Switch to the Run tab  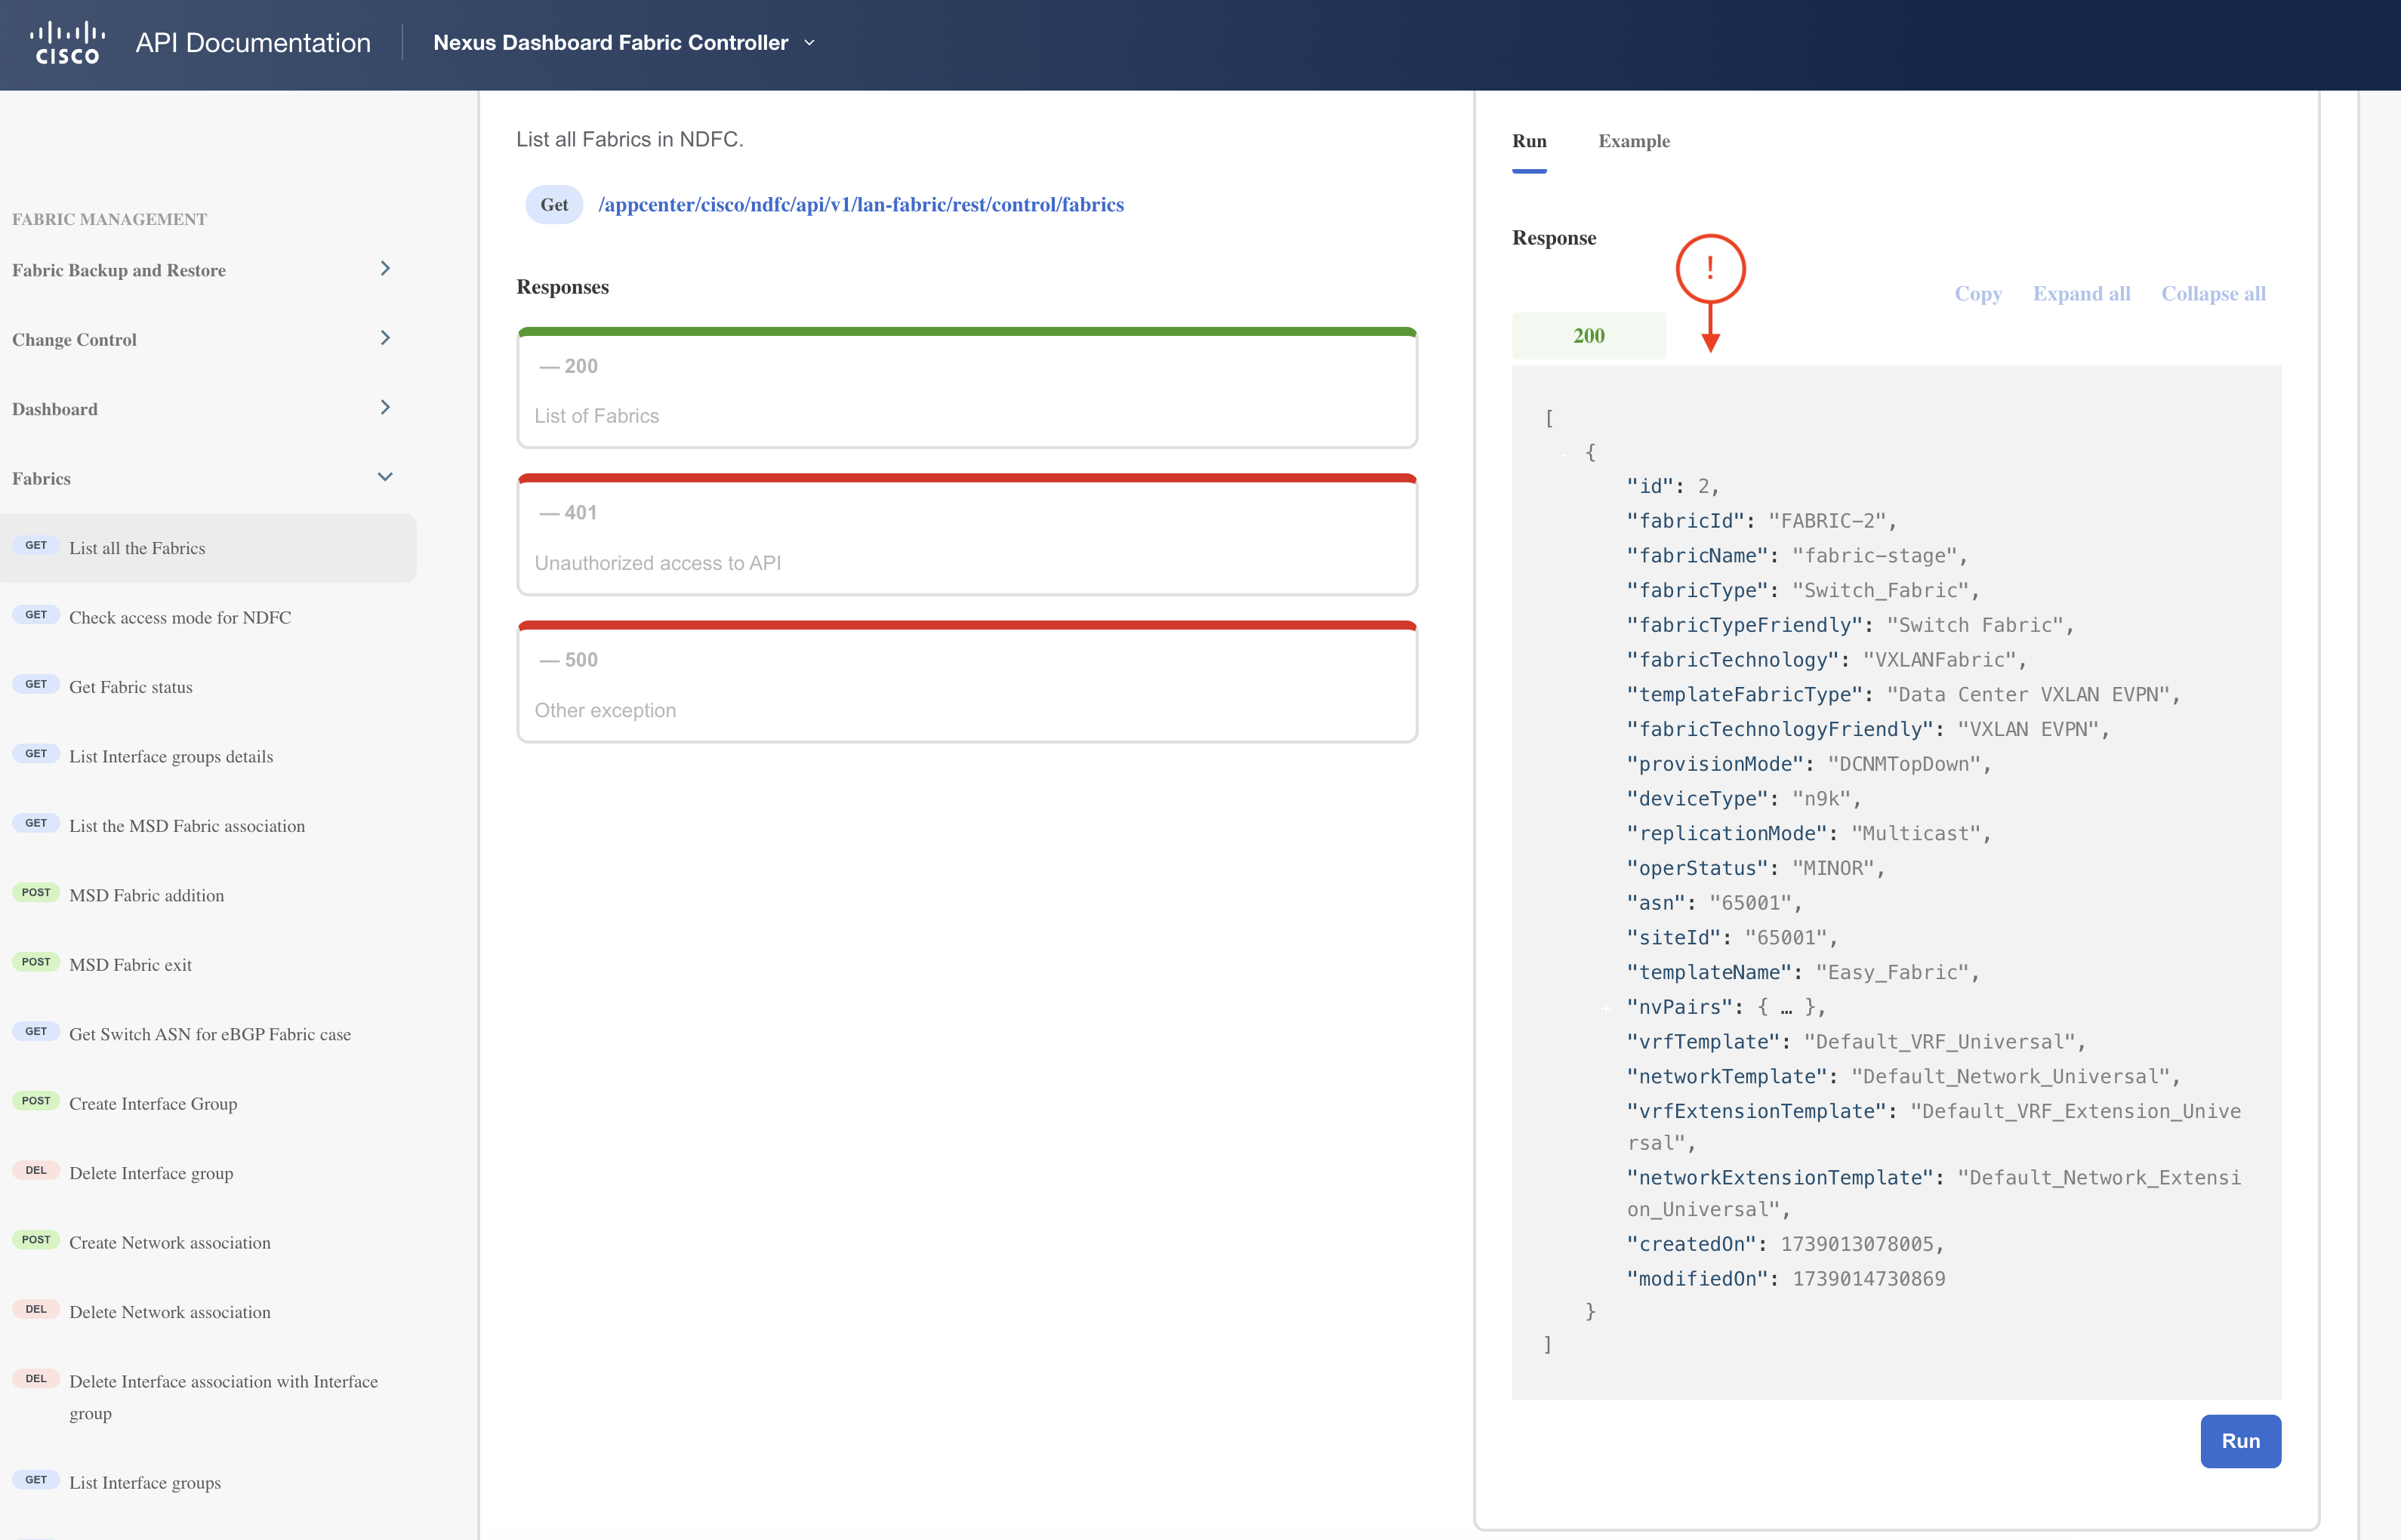1529,142
